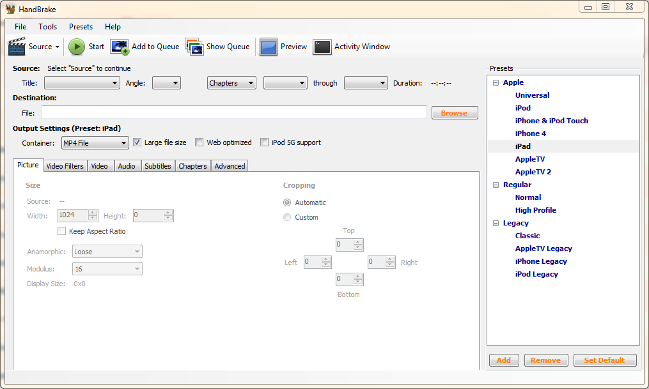Click the Height value field
Screen dimensions: 649x389
(x=153, y=215)
